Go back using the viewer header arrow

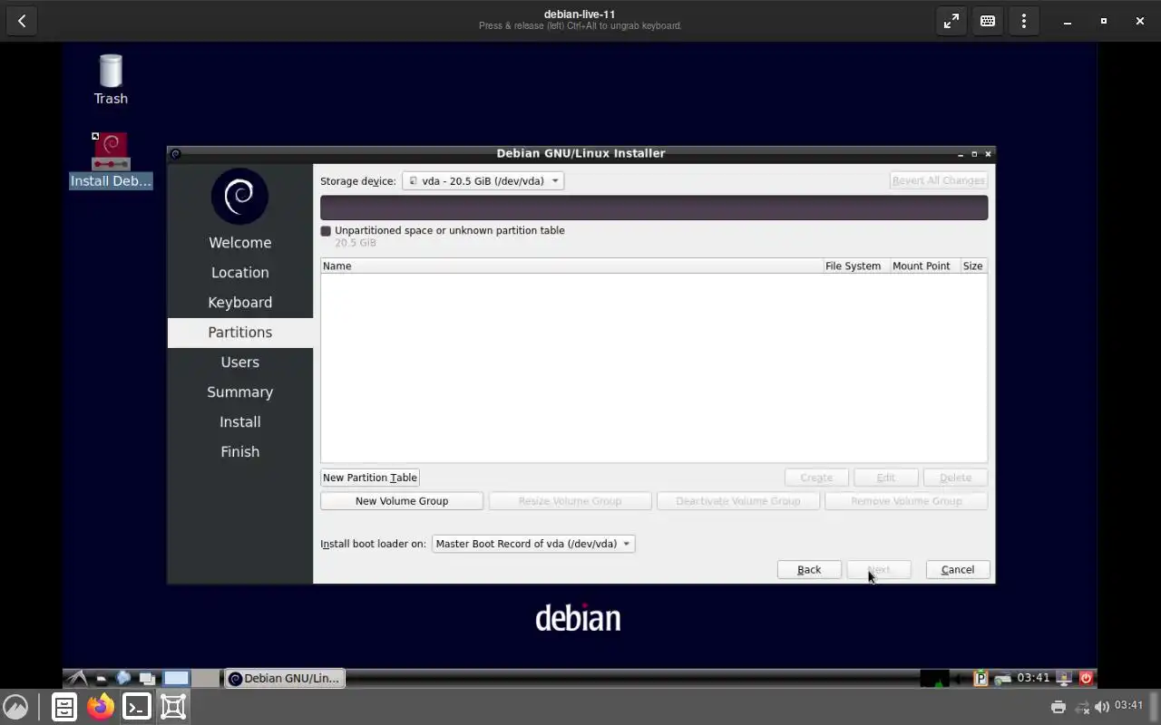pos(22,21)
